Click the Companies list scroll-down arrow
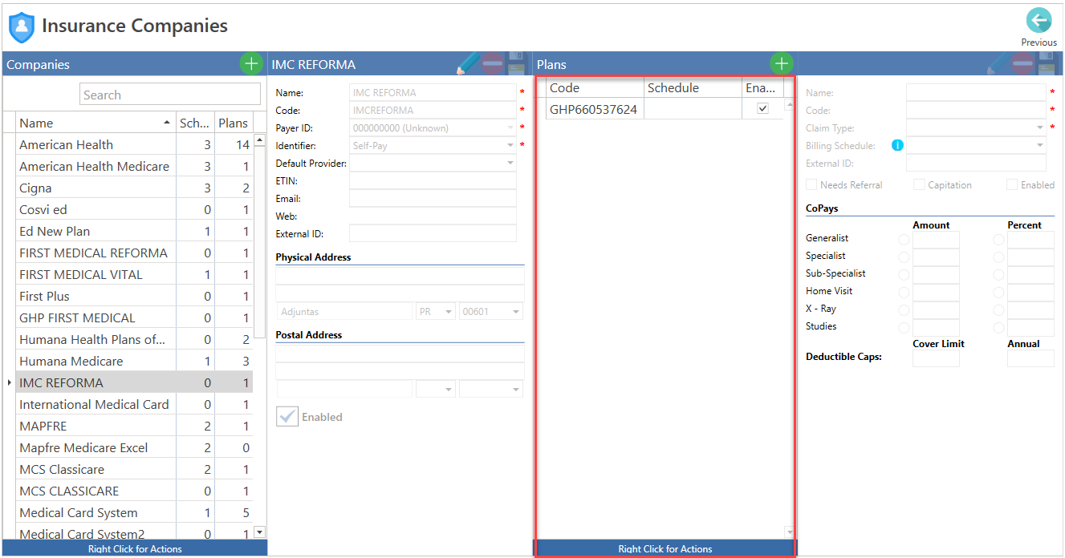The height and width of the screenshot is (558, 1065). tap(259, 532)
